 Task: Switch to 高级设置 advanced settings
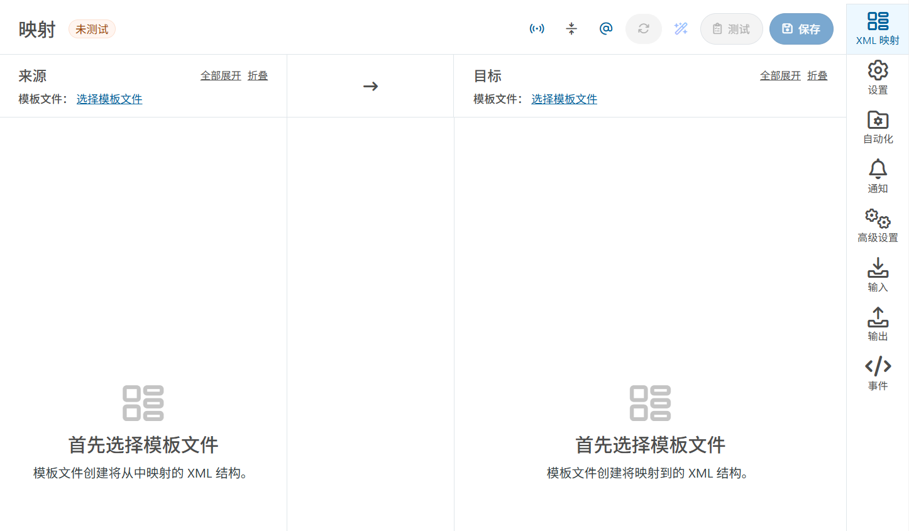(878, 226)
